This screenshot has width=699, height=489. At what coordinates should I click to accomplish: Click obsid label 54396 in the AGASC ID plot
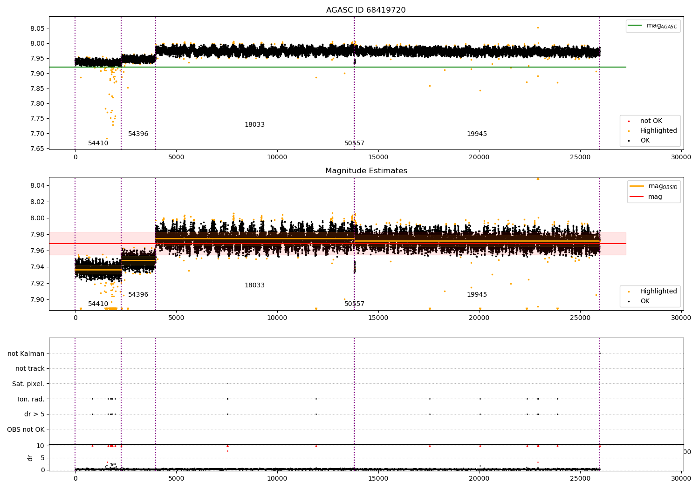(x=138, y=134)
